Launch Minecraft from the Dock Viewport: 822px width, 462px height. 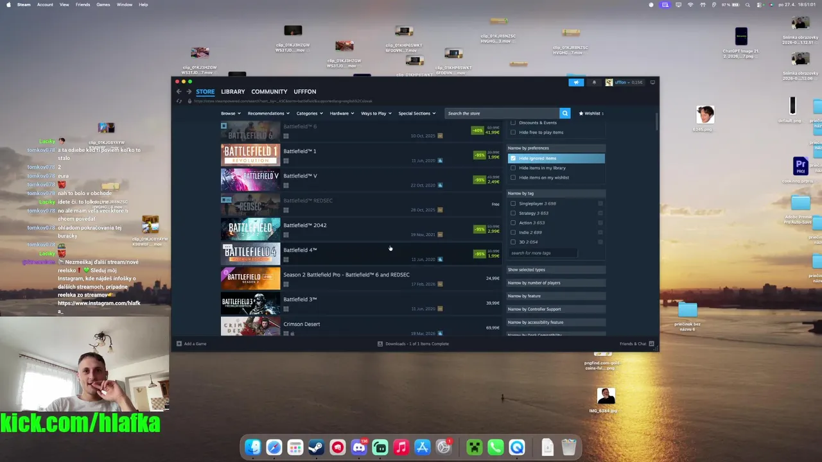(475, 447)
